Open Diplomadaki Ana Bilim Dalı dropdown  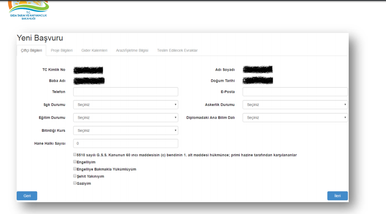point(295,118)
